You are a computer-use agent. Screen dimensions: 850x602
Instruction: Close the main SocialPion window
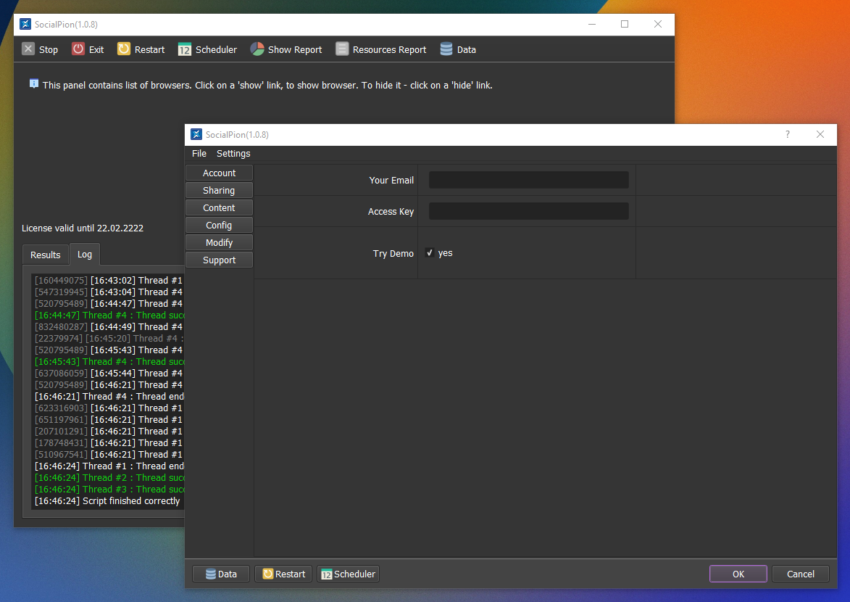pyautogui.click(x=657, y=25)
